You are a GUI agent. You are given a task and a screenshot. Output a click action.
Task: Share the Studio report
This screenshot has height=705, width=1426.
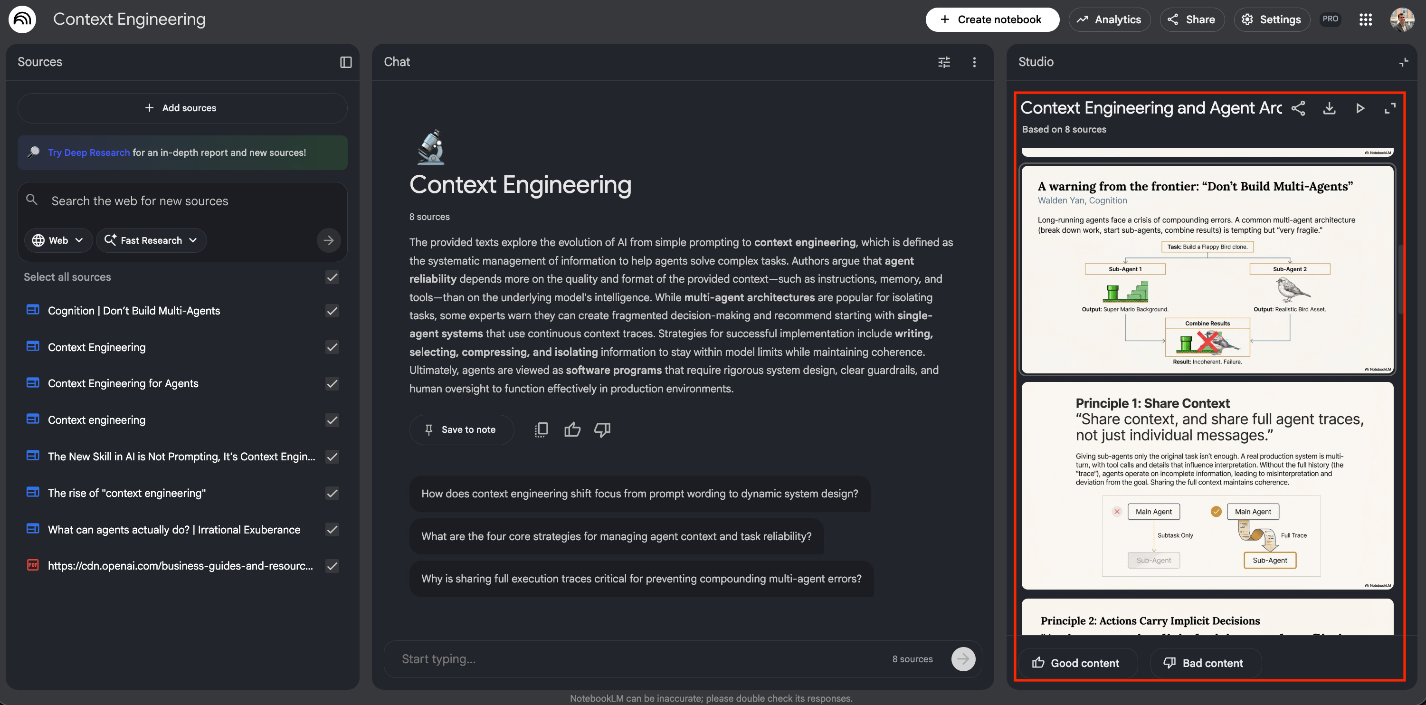tap(1299, 108)
